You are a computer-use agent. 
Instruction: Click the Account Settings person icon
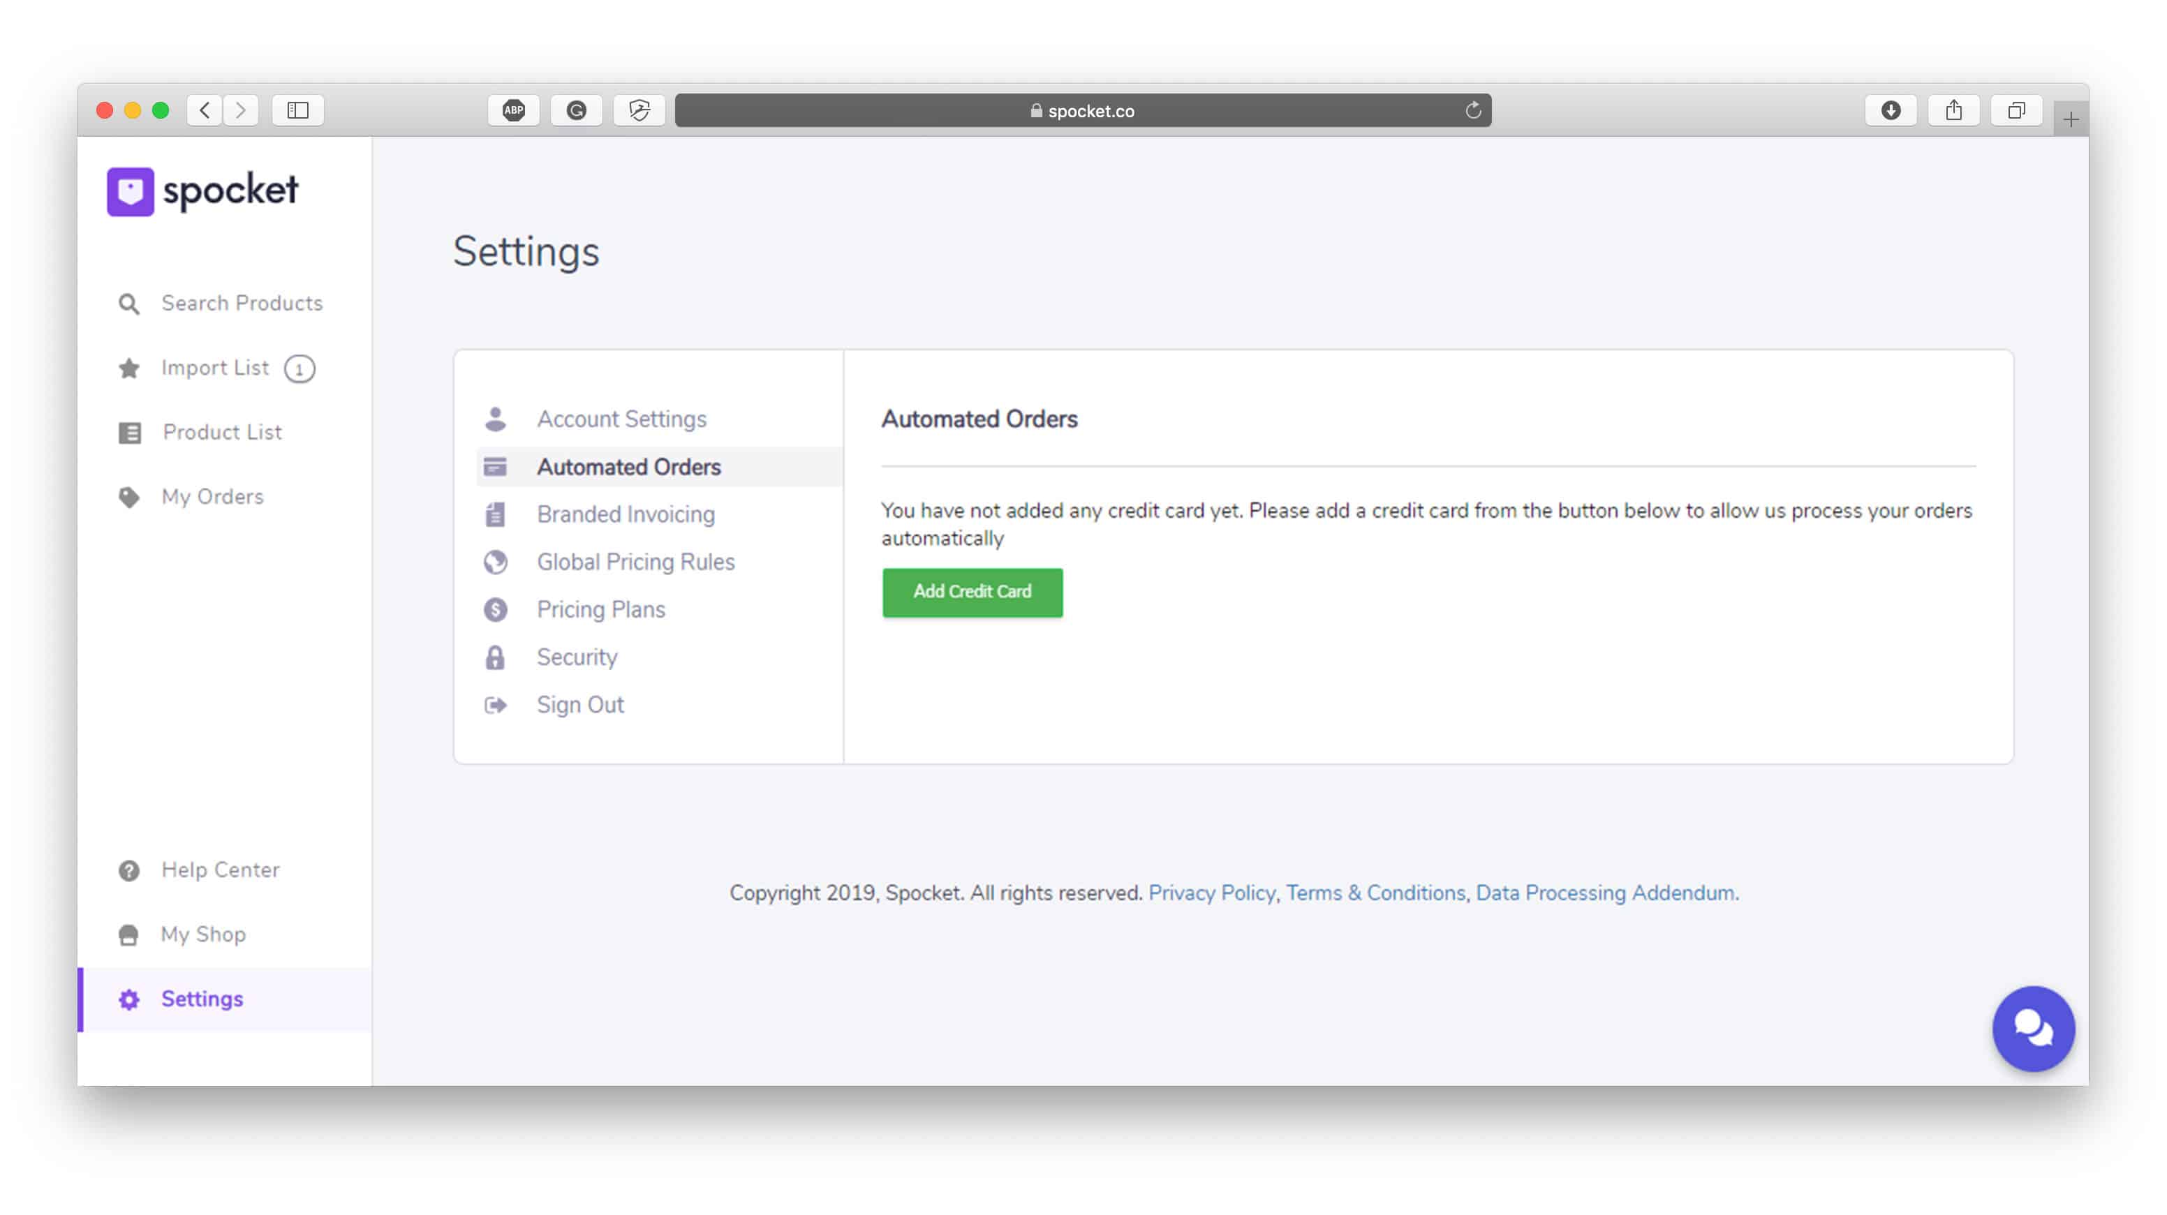coord(496,419)
